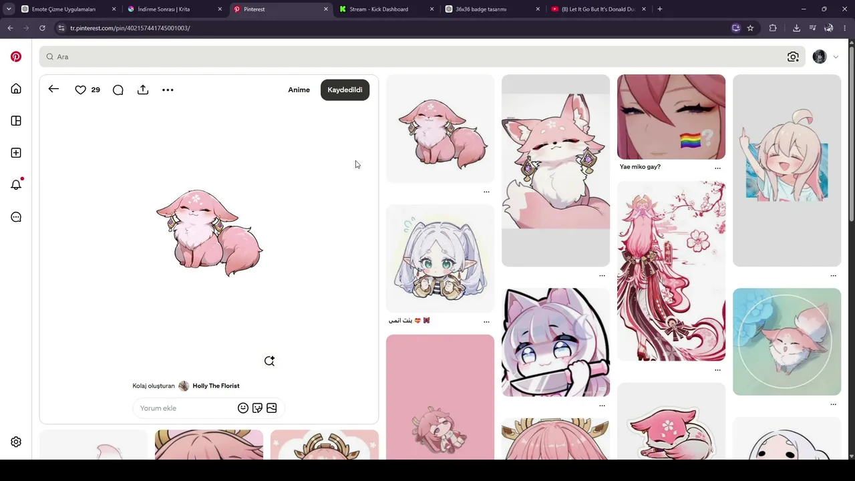Open the pin's comment bubble icon

(118, 90)
